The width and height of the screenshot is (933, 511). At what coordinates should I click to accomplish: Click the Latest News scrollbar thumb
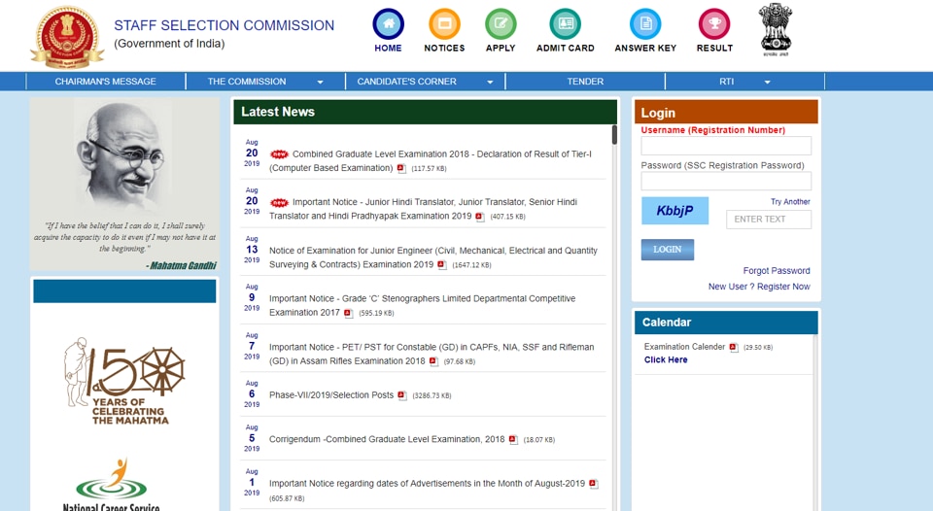pos(614,135)
